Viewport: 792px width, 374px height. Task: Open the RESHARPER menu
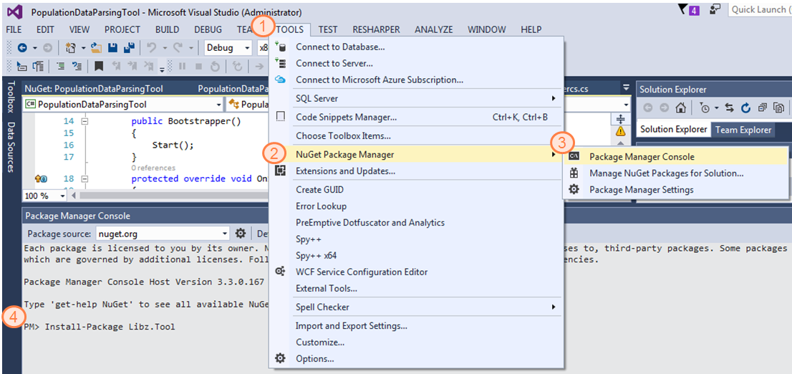click(376, 30)
